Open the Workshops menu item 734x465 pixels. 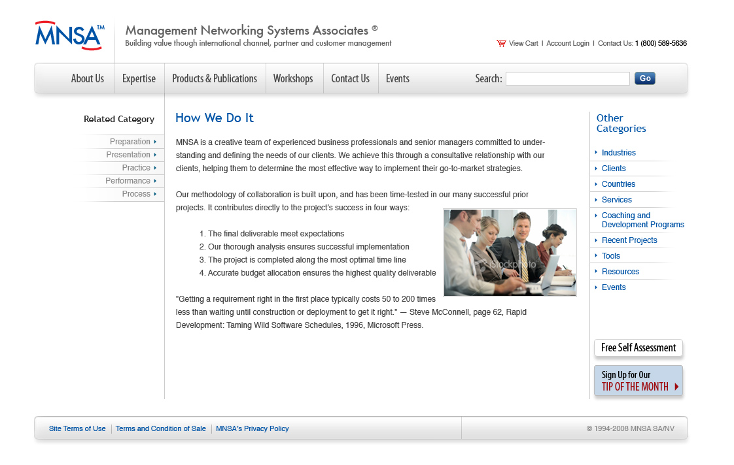pyautogui.click(x=293, y=78)
